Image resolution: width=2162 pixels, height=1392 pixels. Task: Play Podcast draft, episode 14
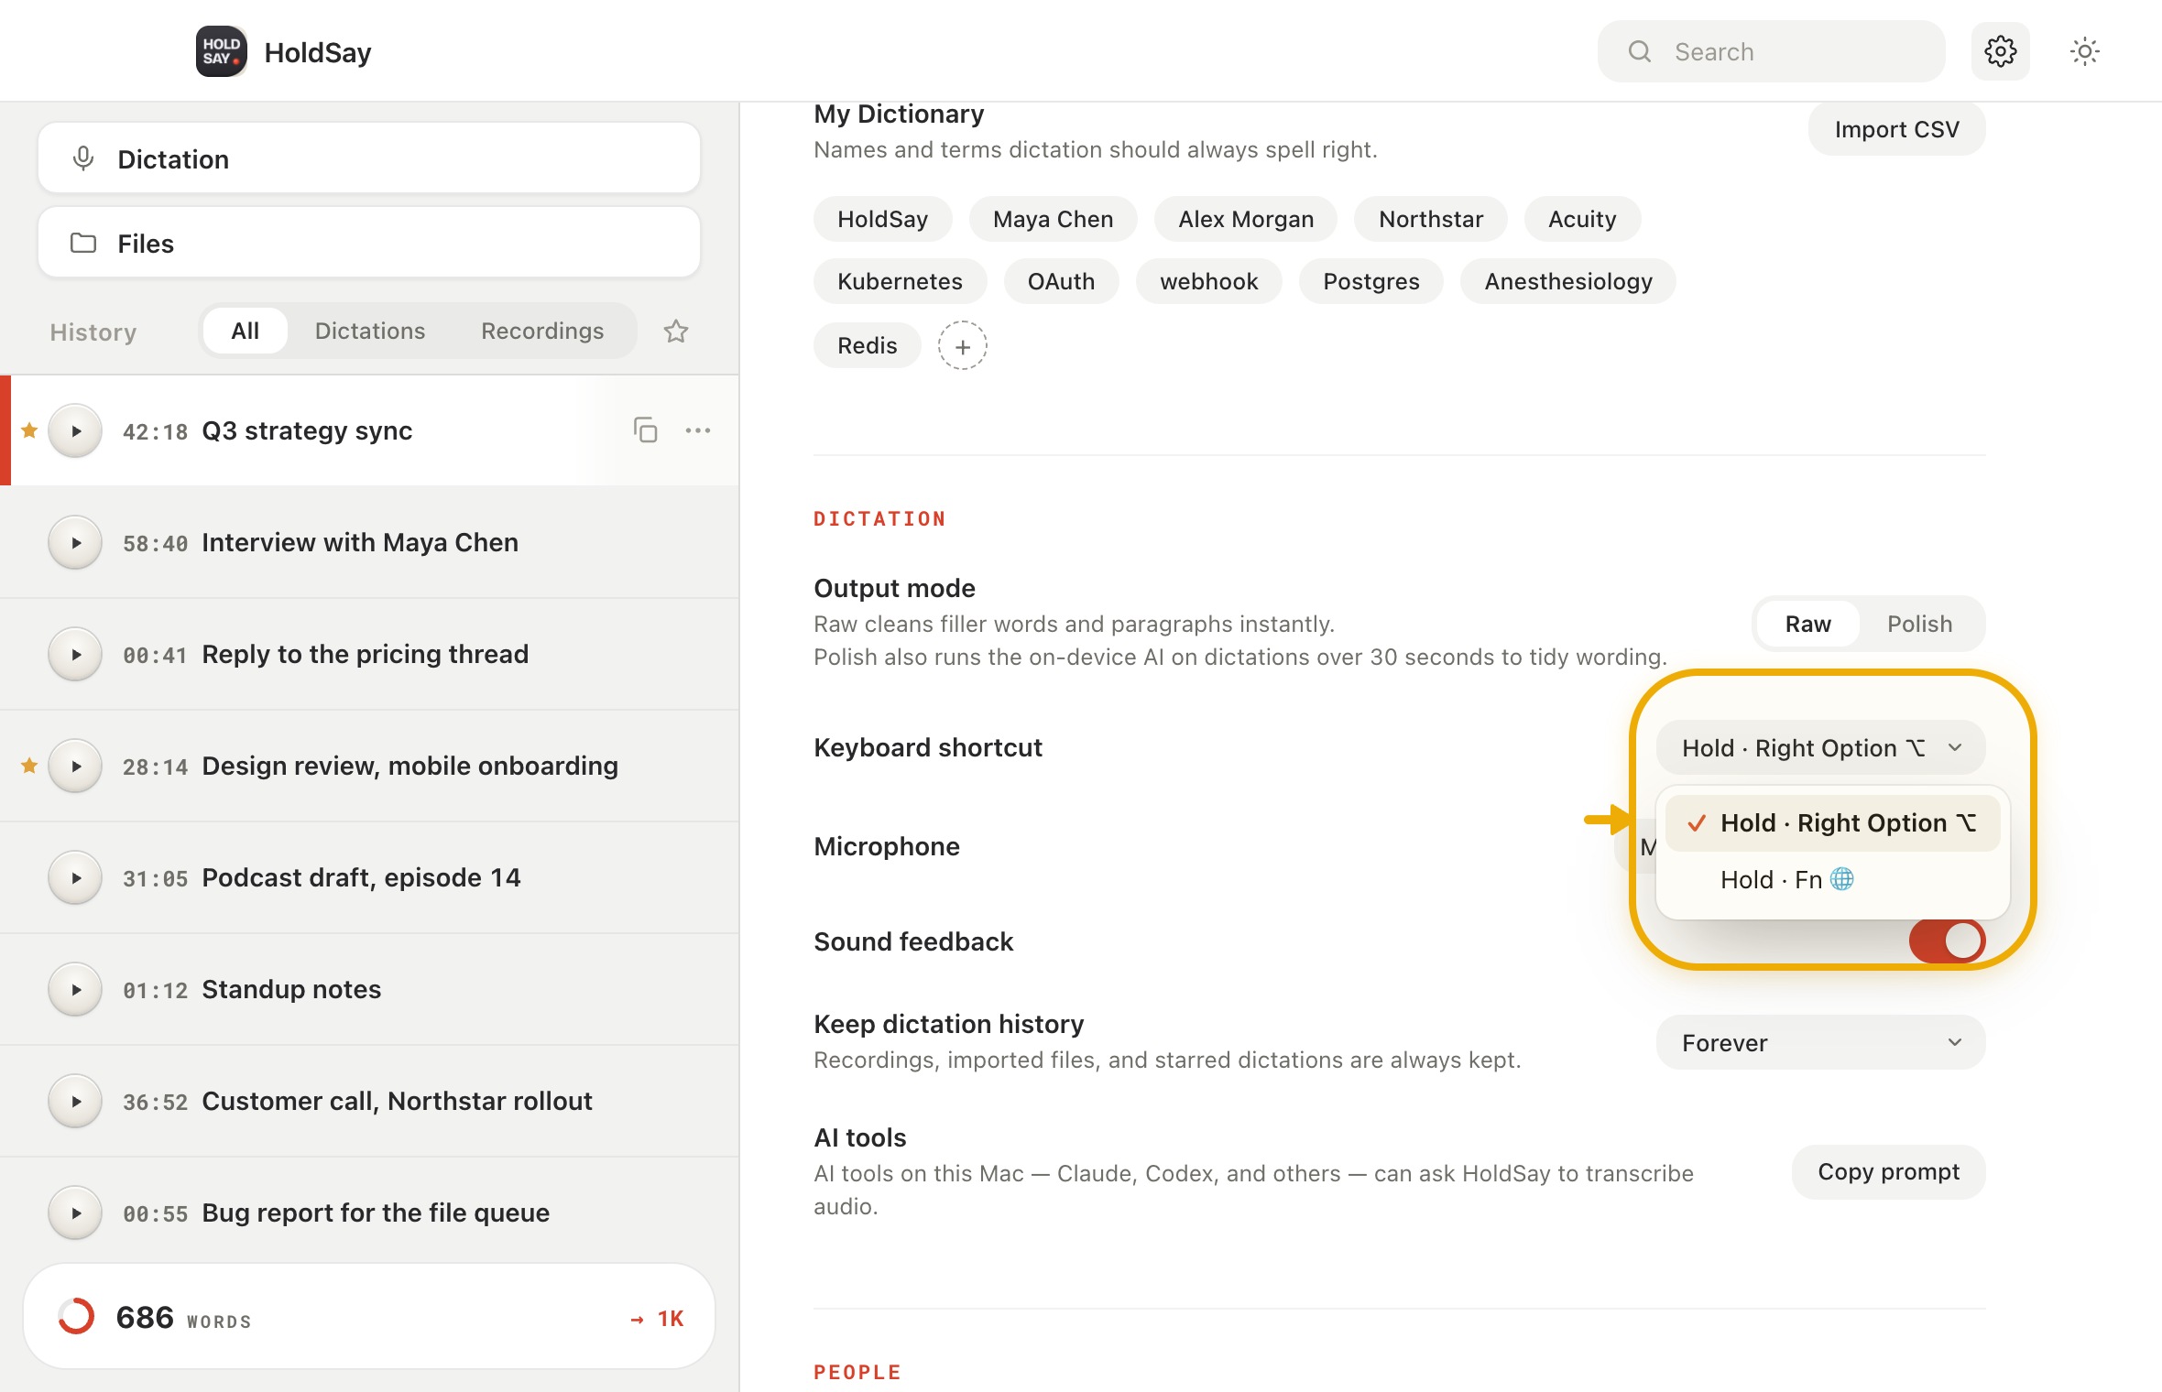[75, 877]
